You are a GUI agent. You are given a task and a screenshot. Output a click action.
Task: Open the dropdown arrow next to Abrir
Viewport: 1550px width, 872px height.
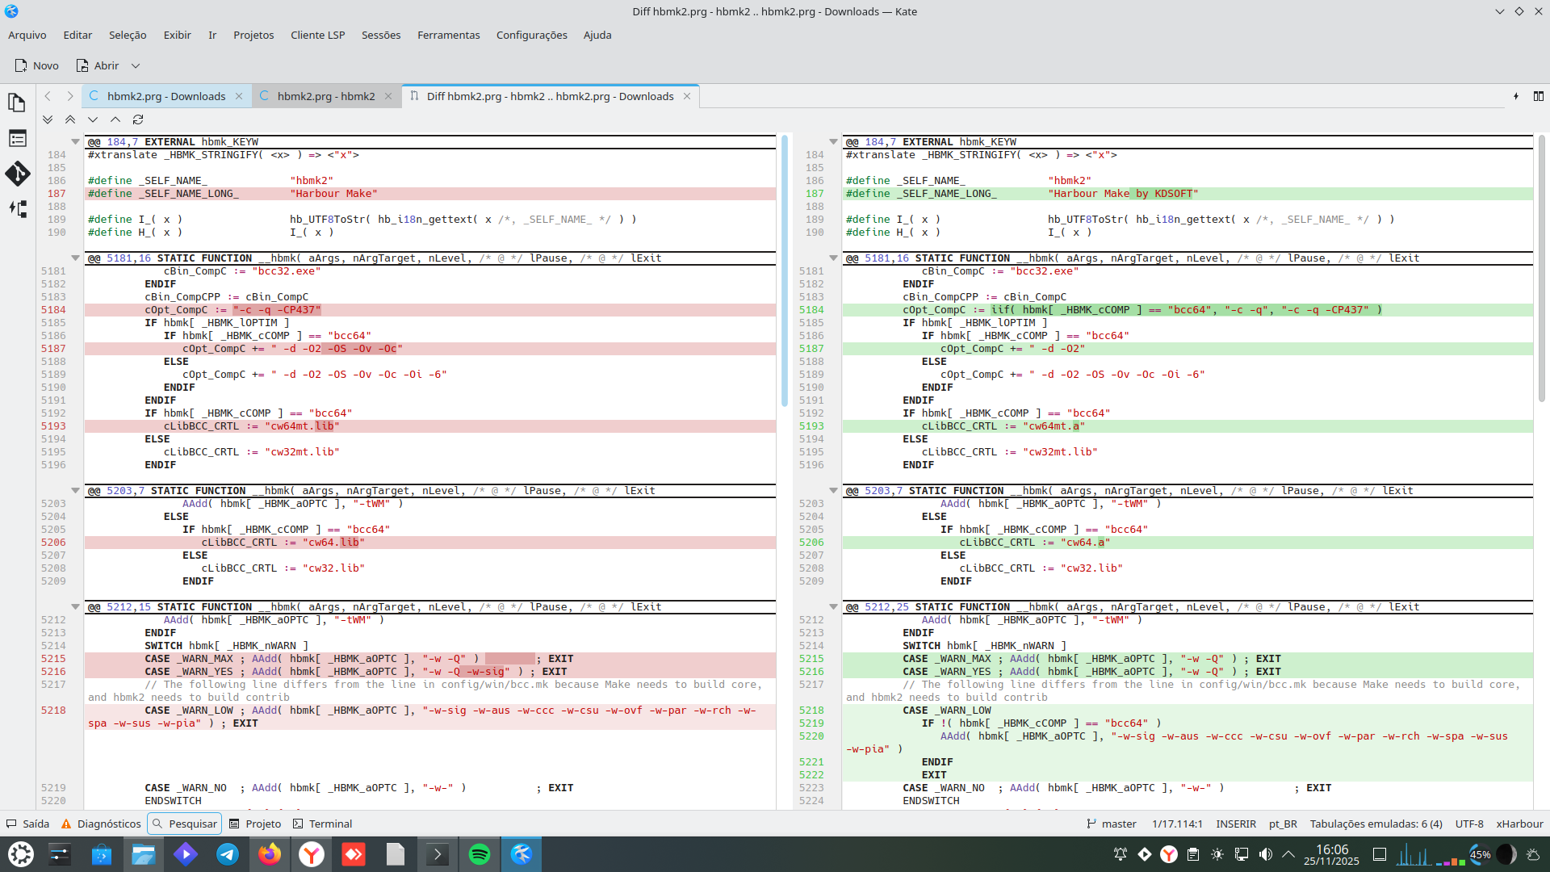click(136, 65)
